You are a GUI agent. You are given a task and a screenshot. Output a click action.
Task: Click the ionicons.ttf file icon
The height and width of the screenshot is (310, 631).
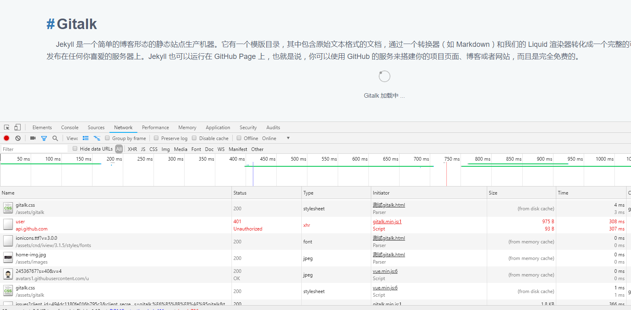click(x=8, y=241)
